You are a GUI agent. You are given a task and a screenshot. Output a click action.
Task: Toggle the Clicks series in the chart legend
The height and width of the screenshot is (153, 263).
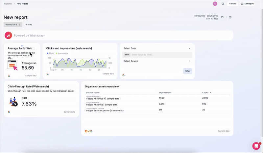(51, 53)
